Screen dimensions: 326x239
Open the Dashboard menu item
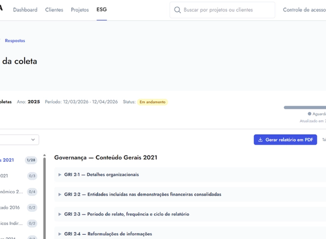pyautogui.click(x=25, y=10)
